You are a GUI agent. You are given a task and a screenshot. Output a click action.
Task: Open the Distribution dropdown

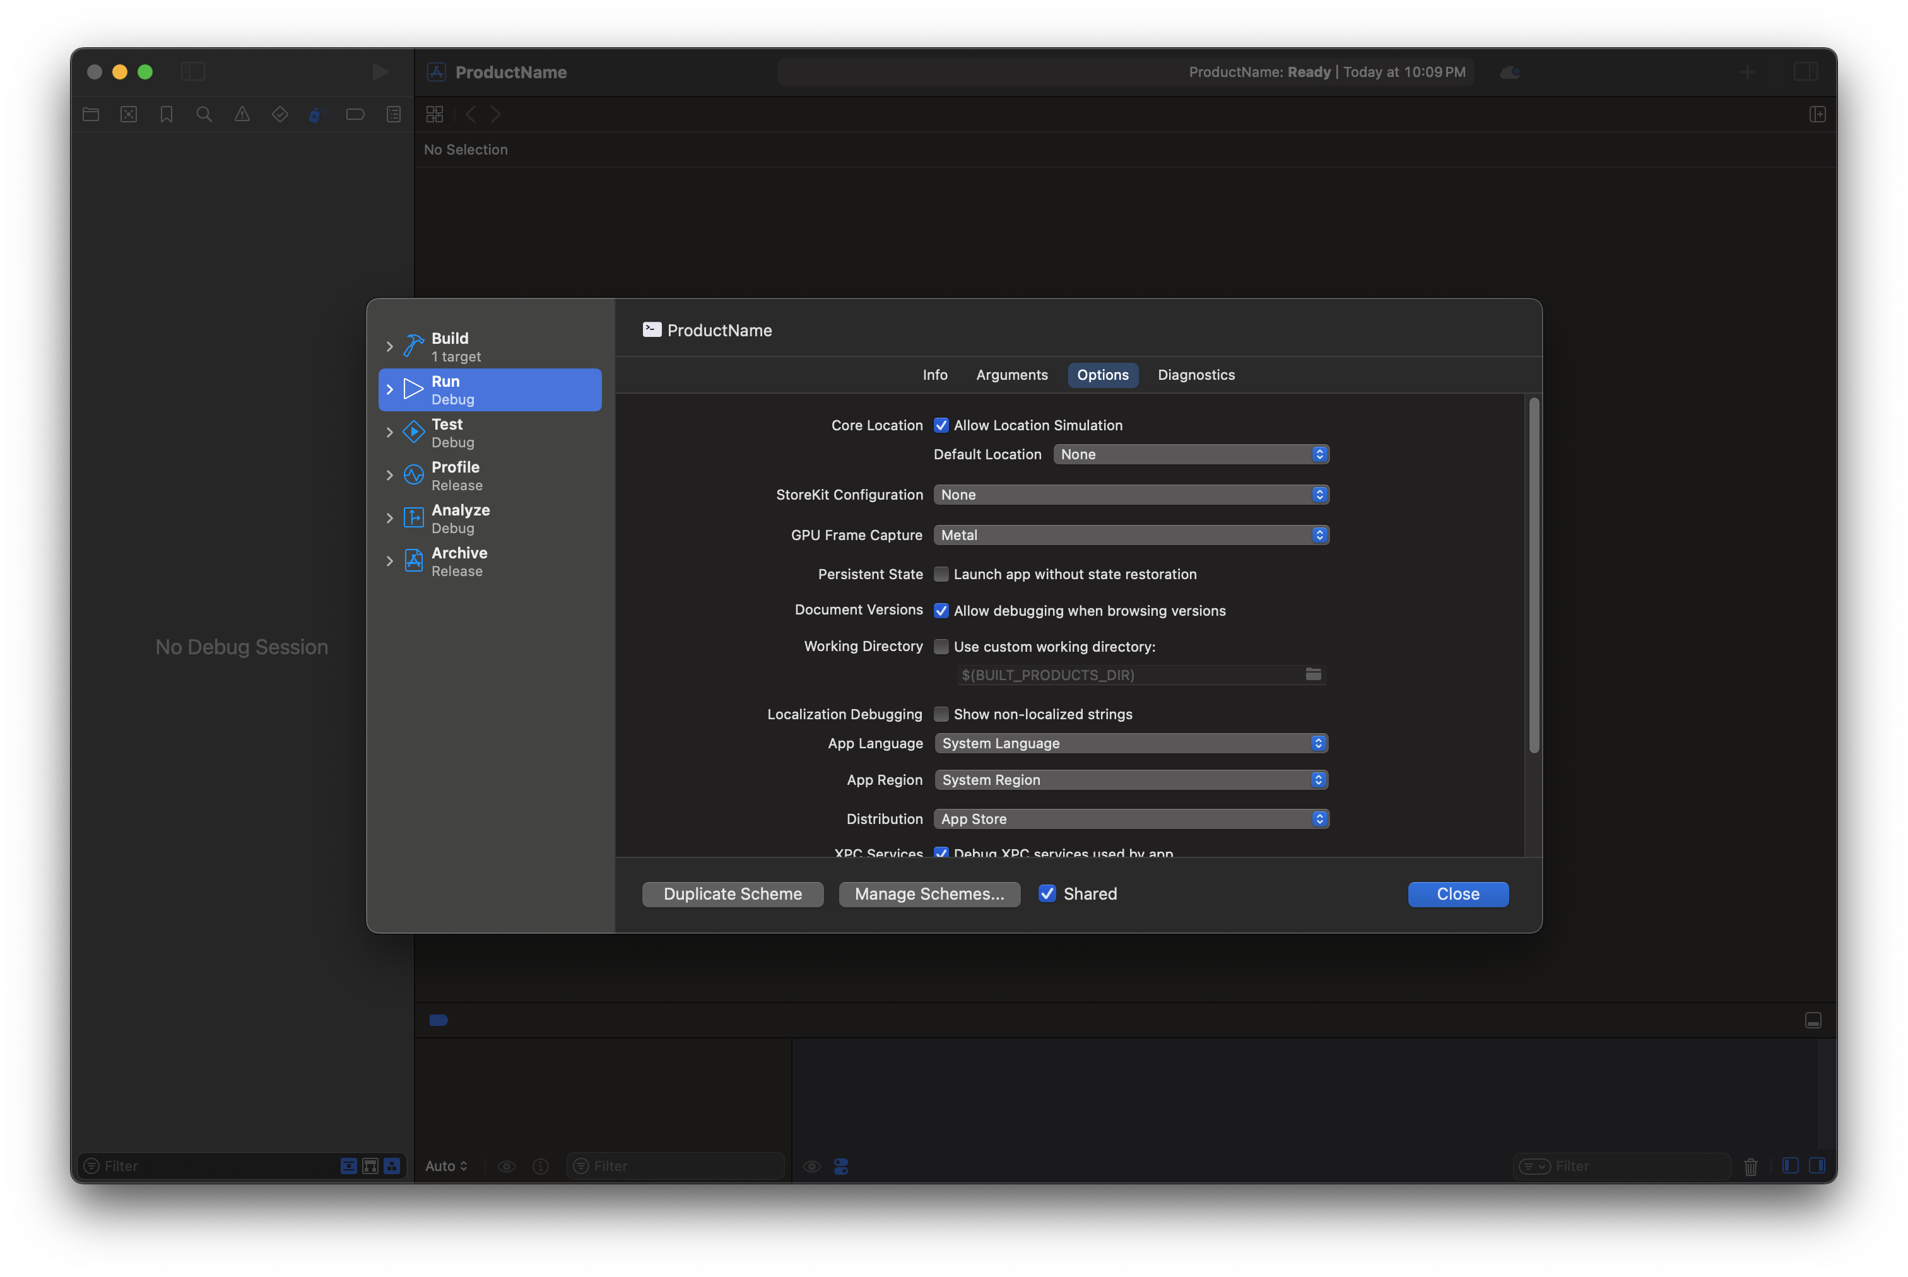coord(1131,820)
